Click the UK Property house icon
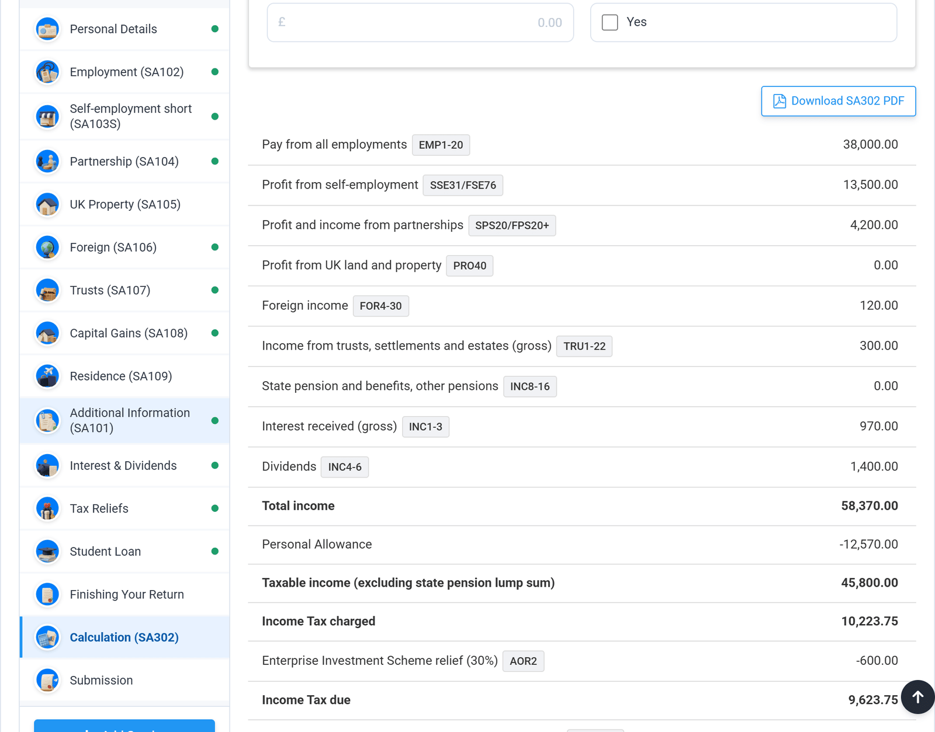 coord(47,204)
